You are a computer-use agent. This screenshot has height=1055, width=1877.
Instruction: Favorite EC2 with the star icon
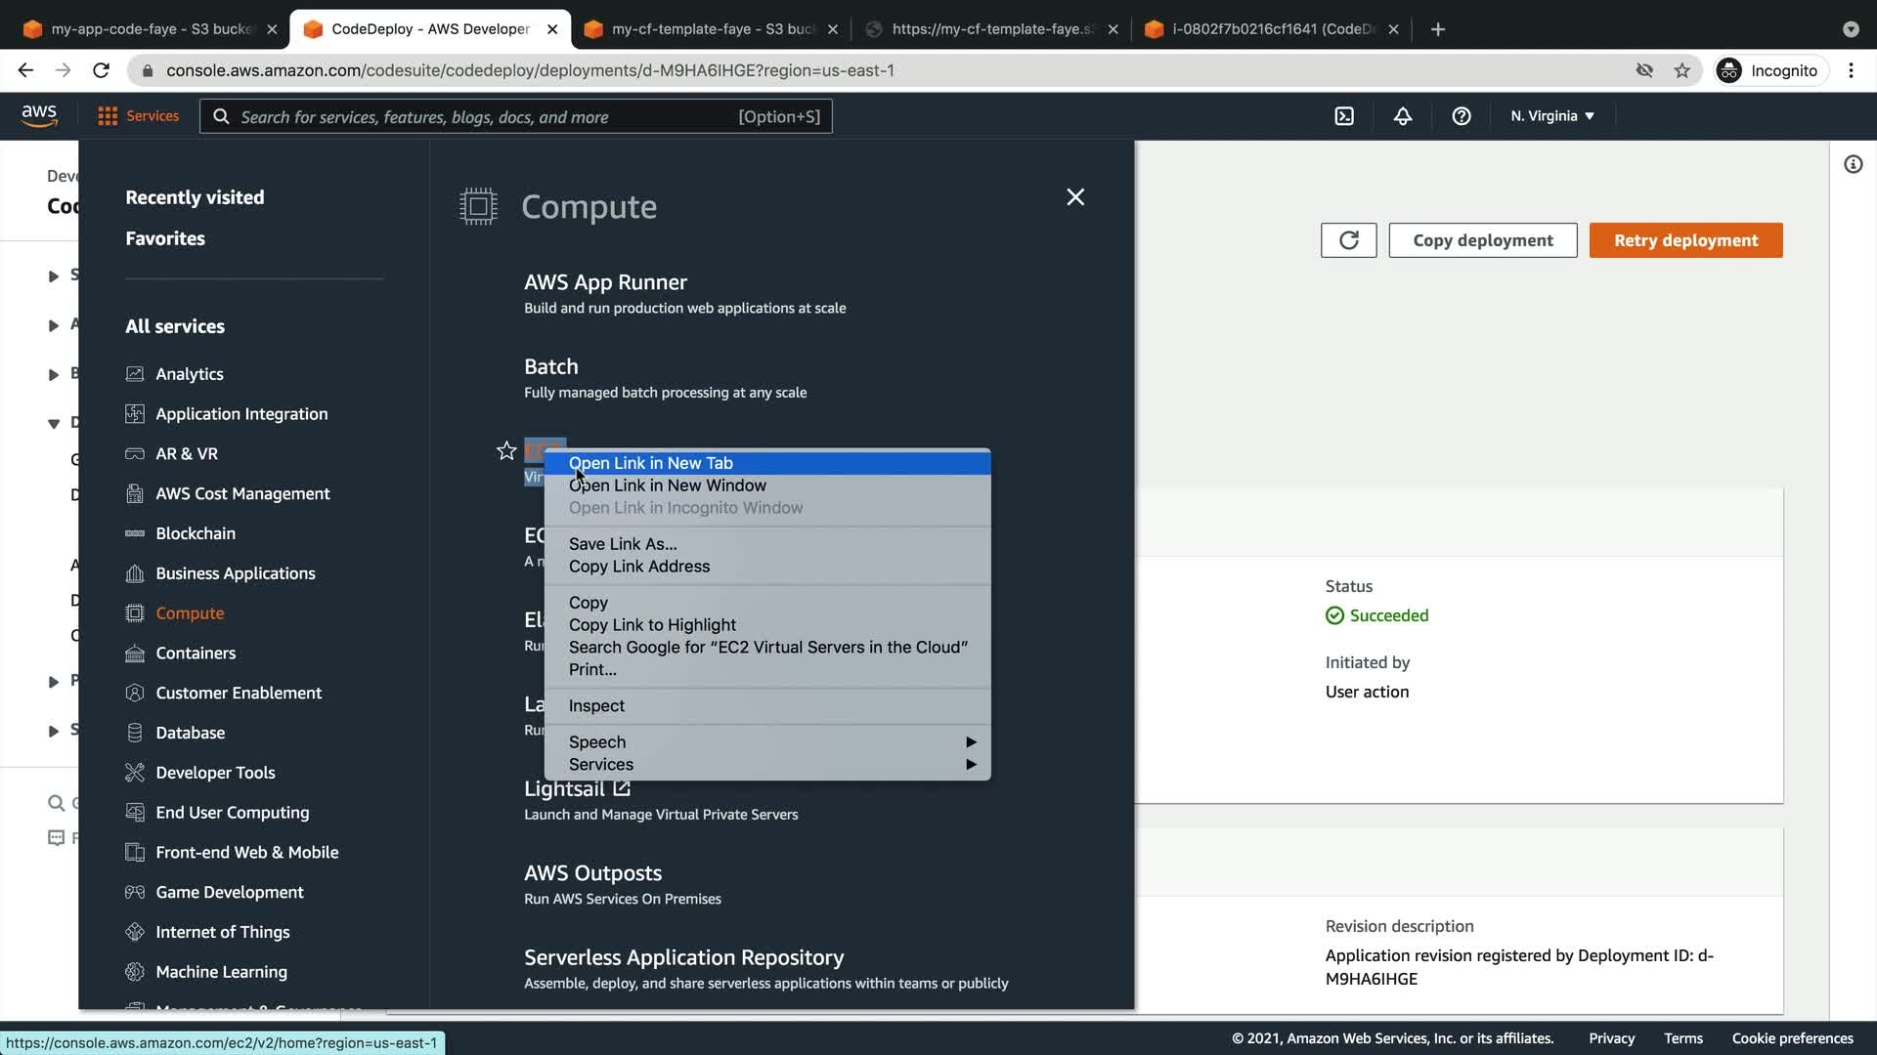(x=506, y=450)
